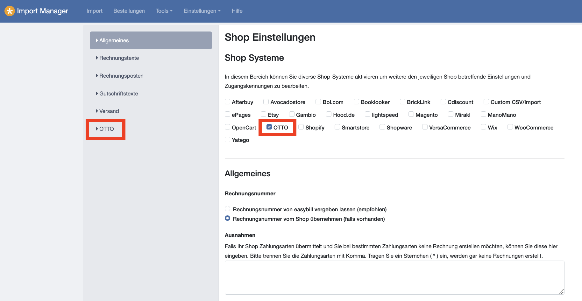Enable the Etsy checkbox
The width and height of the screenshot is (582, 301).
coord(264,114)
